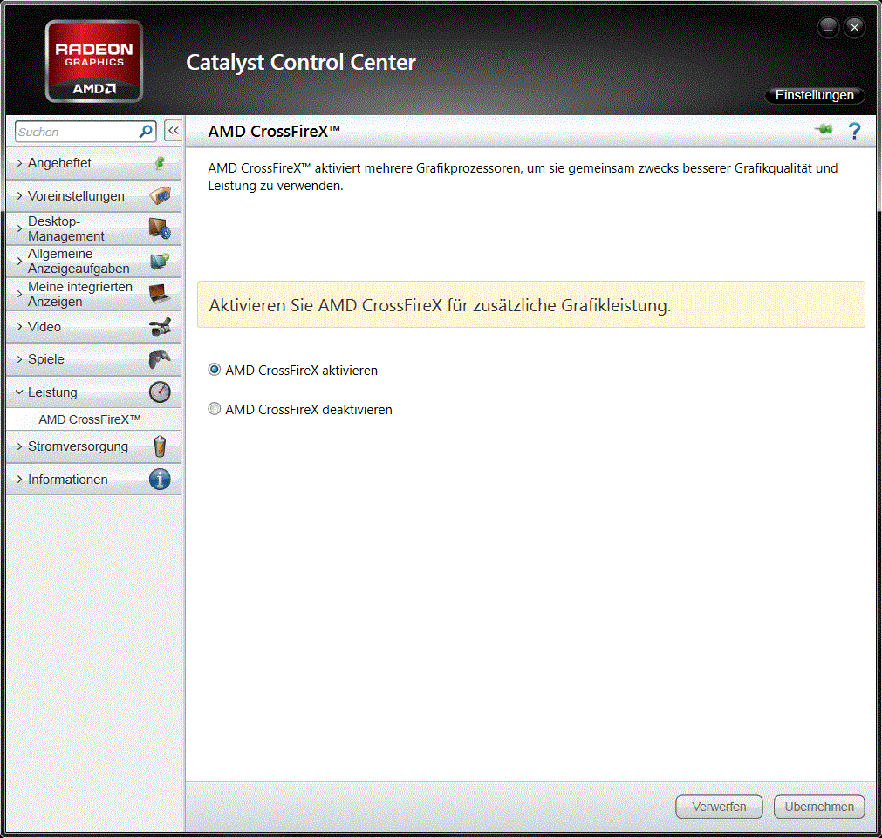Click the magnifier icon in search box

click(x=146, y=132)
